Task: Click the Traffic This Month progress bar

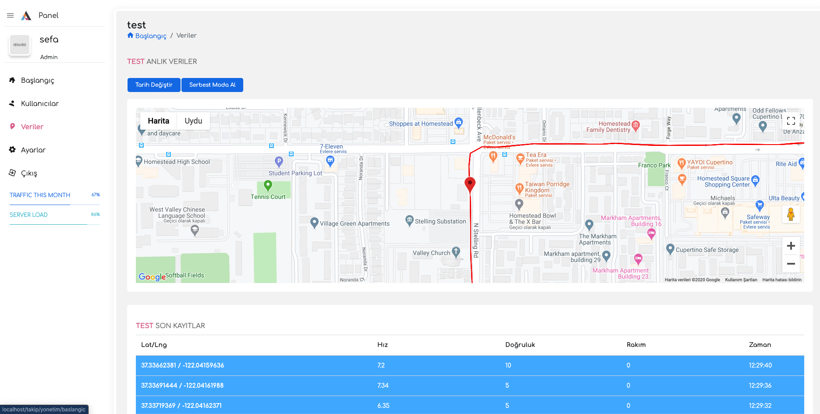Action: (x=55, y=205)
